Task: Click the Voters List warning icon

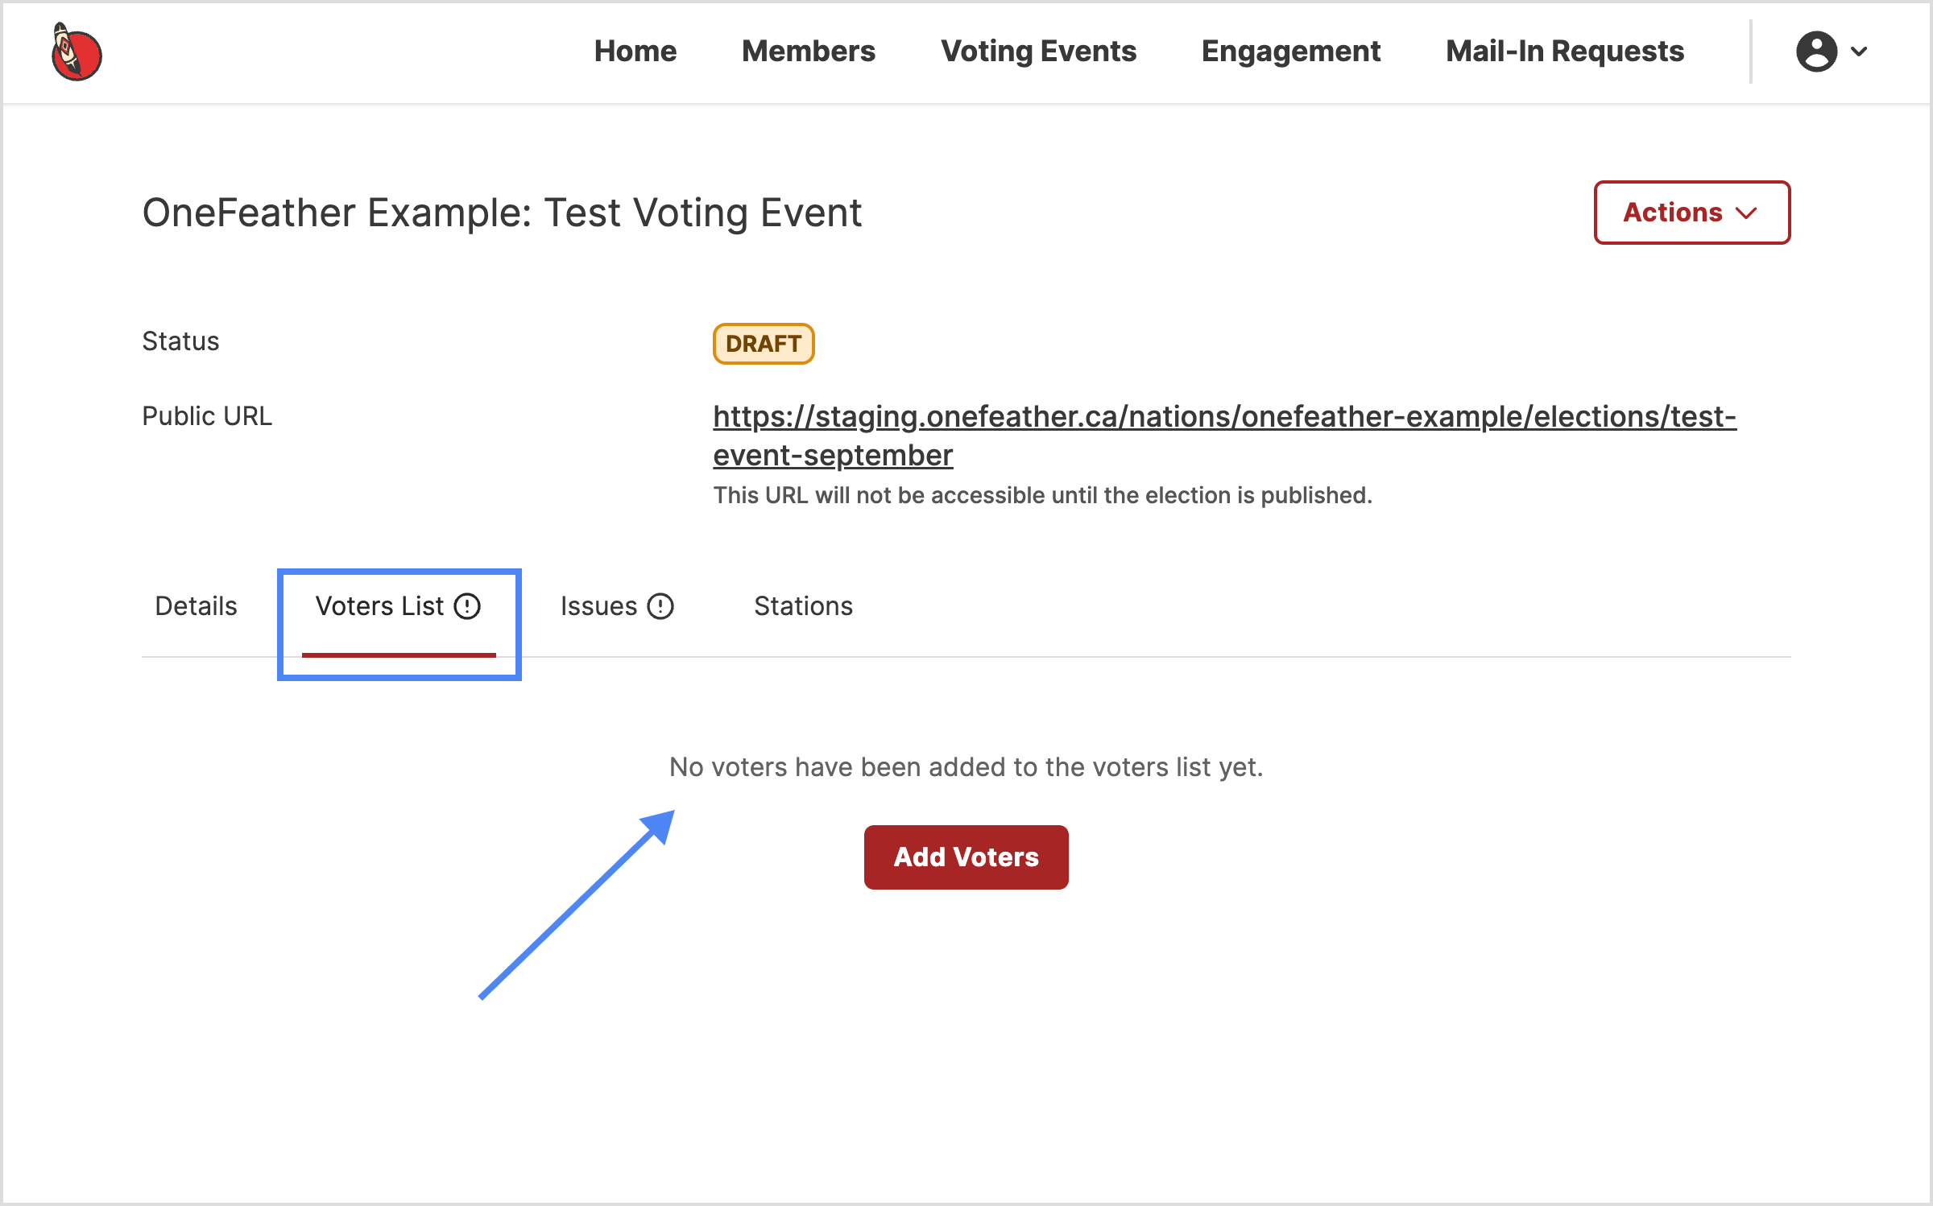Action: coord(467,606)
